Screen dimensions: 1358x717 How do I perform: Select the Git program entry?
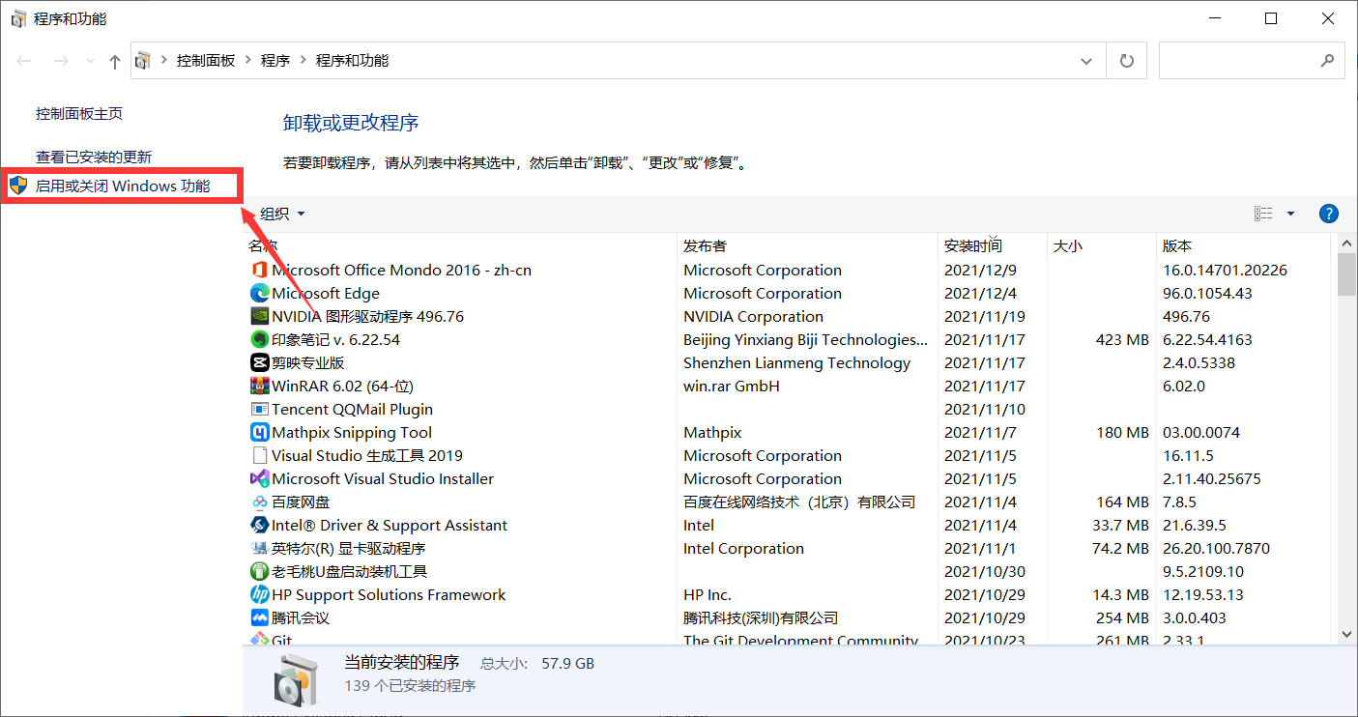click(280, 641)
